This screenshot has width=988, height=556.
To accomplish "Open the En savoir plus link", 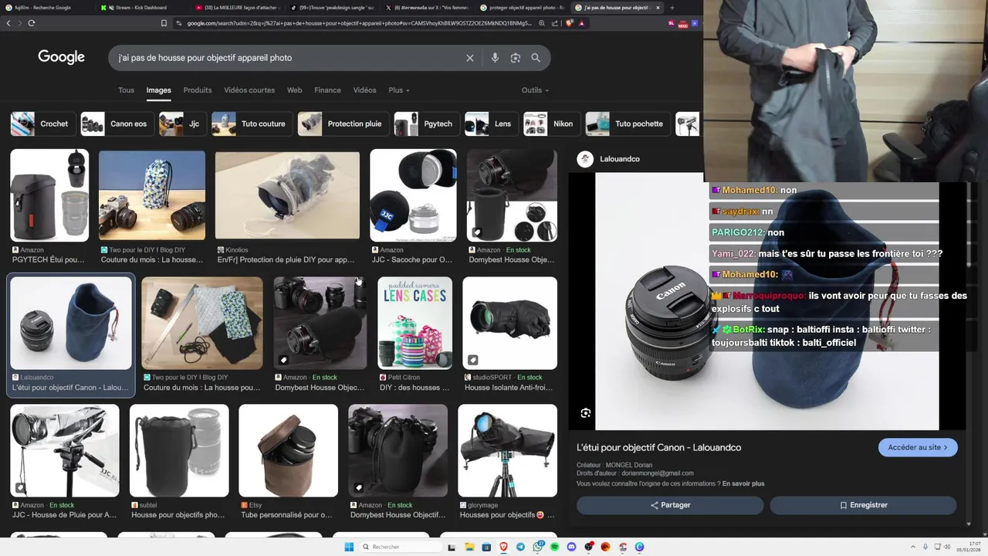I will click(x=743, y=483).
